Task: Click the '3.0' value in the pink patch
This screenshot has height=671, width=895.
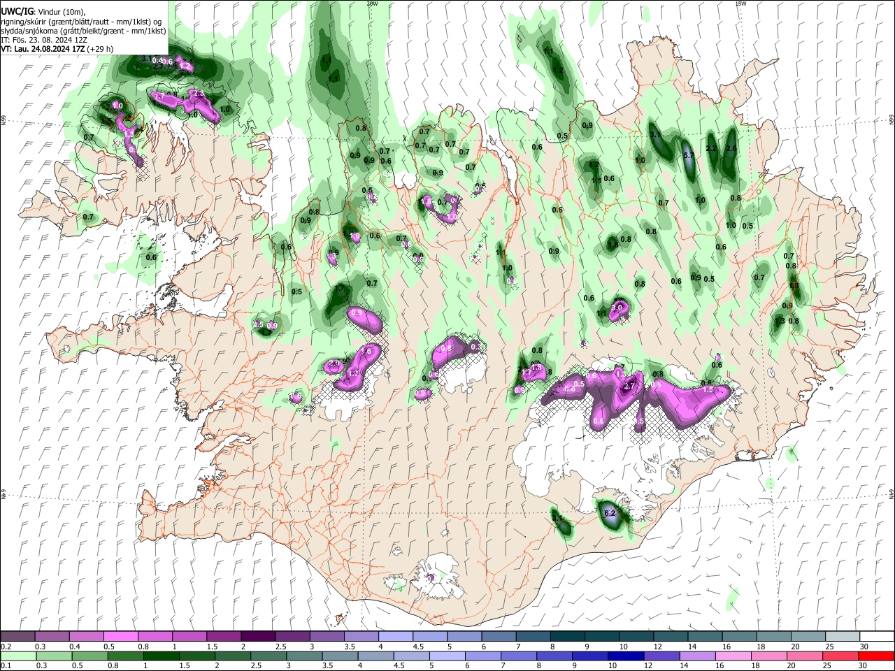Action: pos(617,308)
